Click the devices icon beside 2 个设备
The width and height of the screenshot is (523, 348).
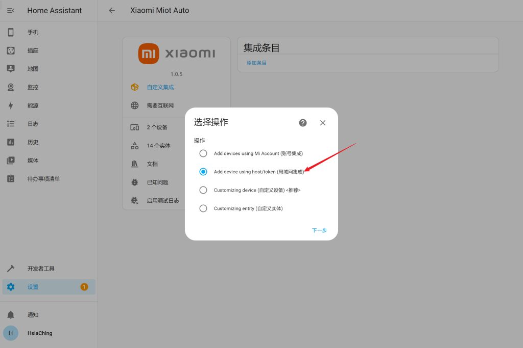click(x=134, y=127)
